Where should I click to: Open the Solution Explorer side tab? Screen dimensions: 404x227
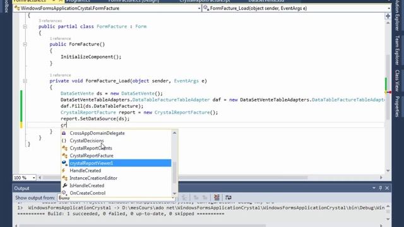(397, 15)
